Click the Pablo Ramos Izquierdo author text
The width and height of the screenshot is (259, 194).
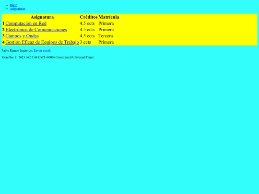[17, 50]
